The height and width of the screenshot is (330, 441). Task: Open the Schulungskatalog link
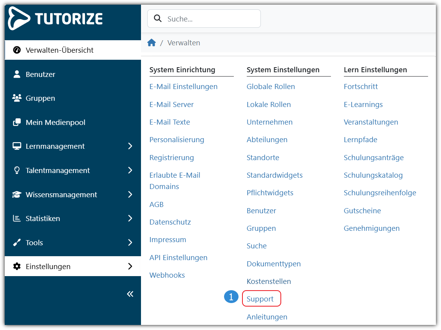pyautogui.click(x=373, y=175)
